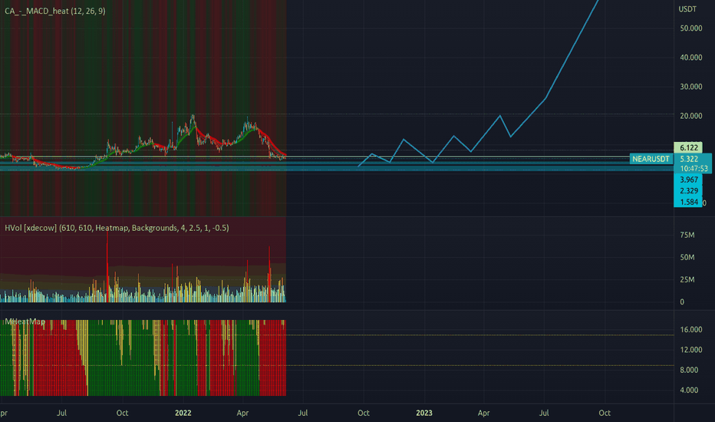Image resolution: width=715 pixels, height=422 pixels.
Task: Click the 5.322 current price label
Action: click(x=689, y=159)
